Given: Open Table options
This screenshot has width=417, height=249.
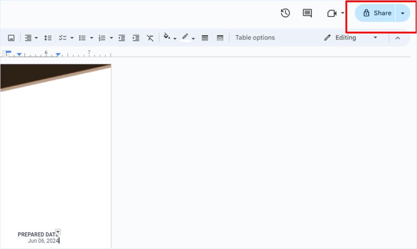Looking at the screenshot, I should click(255, 38).
